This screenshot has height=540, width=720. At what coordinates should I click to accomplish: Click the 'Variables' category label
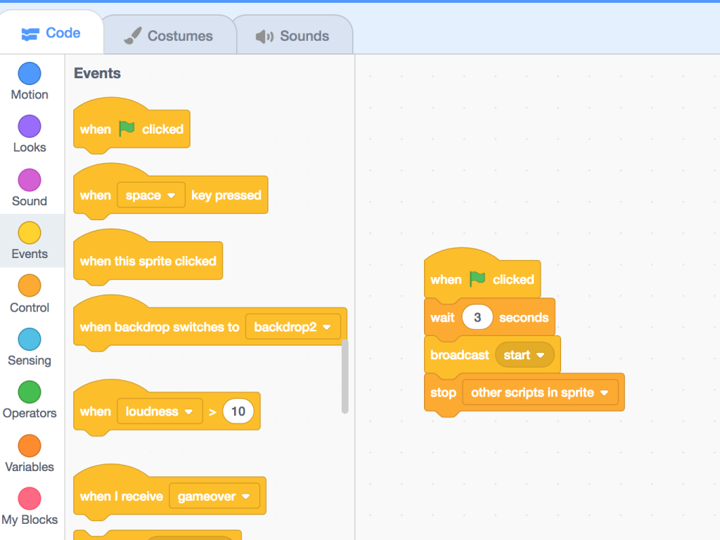tap(30, 467)
